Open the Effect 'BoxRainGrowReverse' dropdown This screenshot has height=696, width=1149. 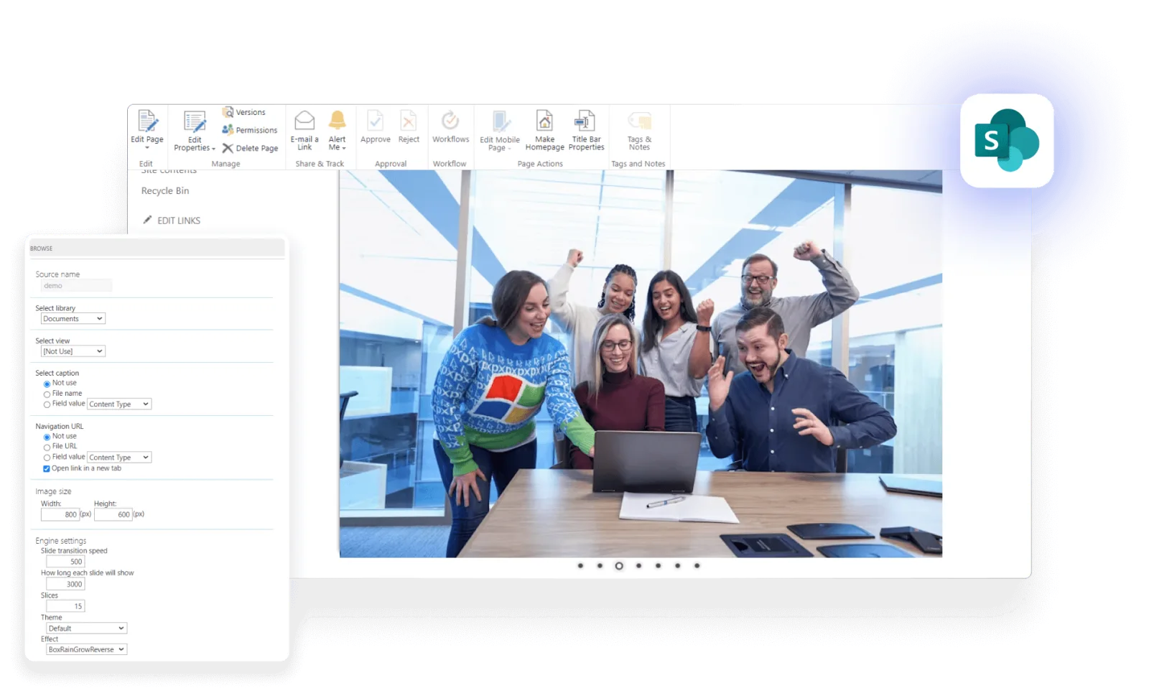(87, 649)
